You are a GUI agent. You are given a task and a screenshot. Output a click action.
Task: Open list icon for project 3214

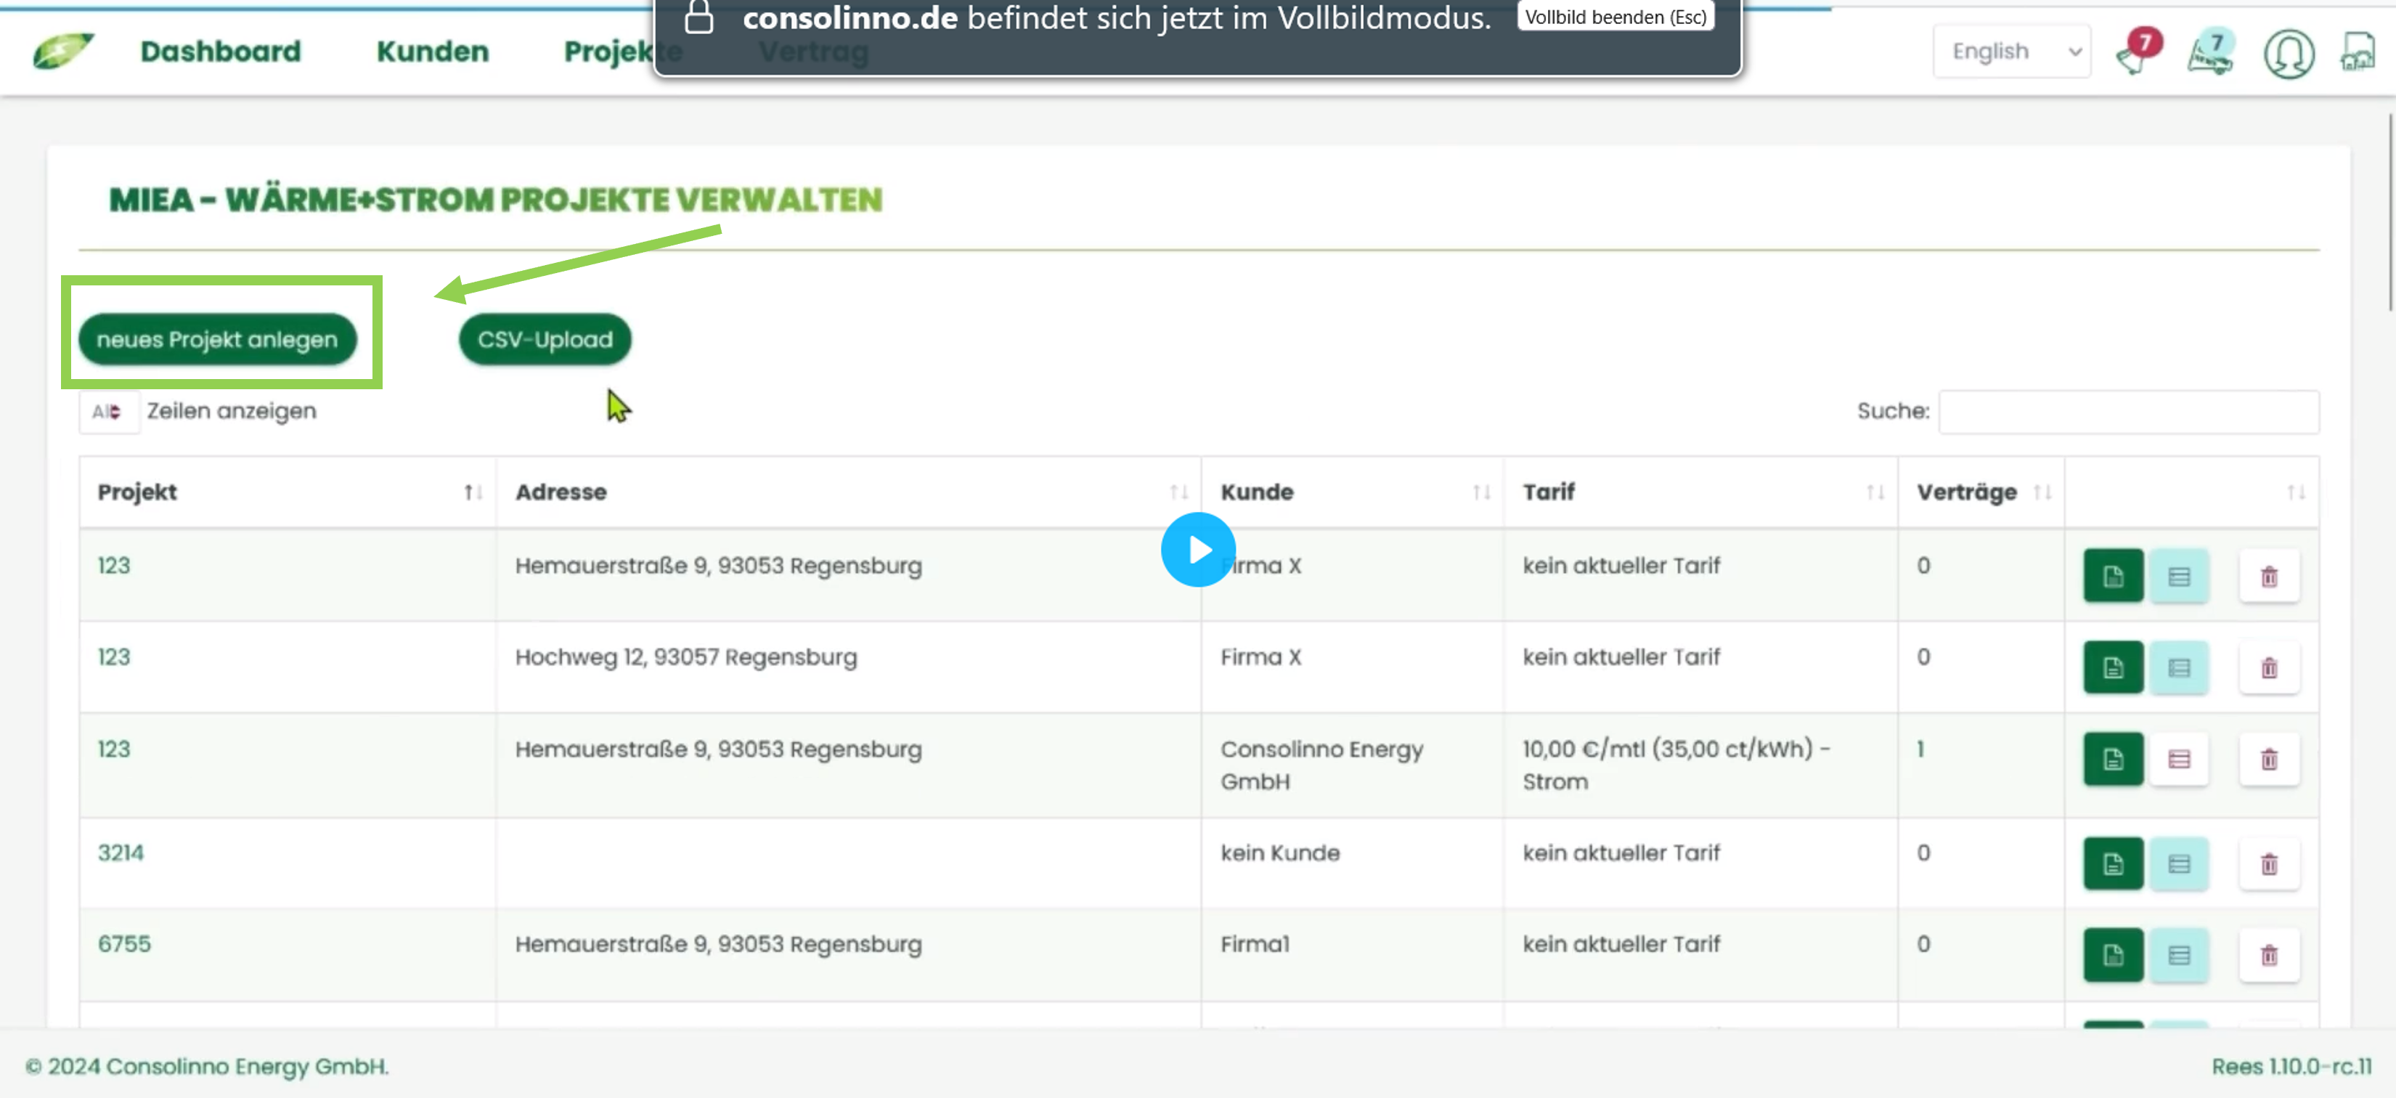(2178, 863)
